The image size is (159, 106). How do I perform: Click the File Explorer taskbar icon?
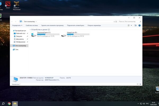[15, 104]
